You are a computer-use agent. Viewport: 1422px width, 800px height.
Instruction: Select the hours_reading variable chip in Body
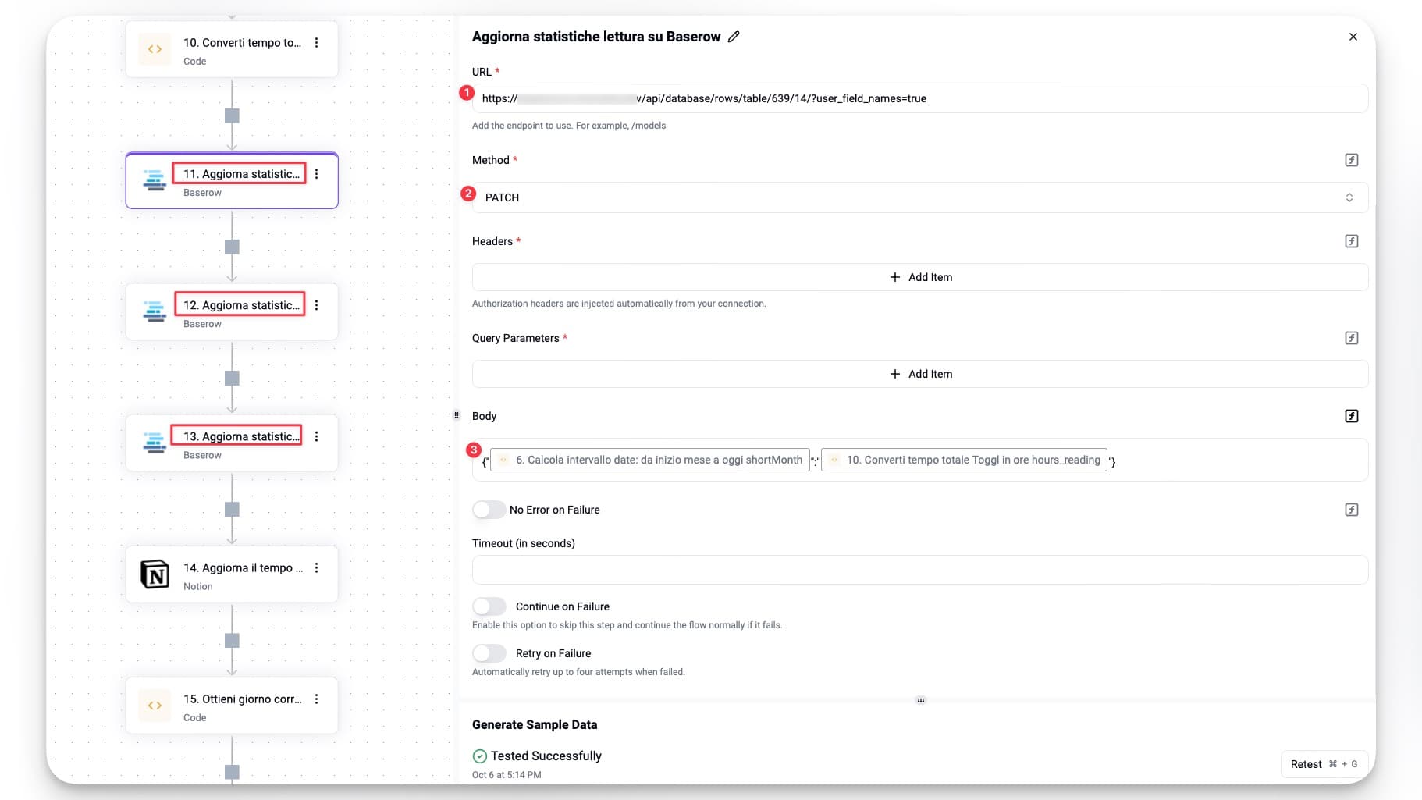point(964,460)
